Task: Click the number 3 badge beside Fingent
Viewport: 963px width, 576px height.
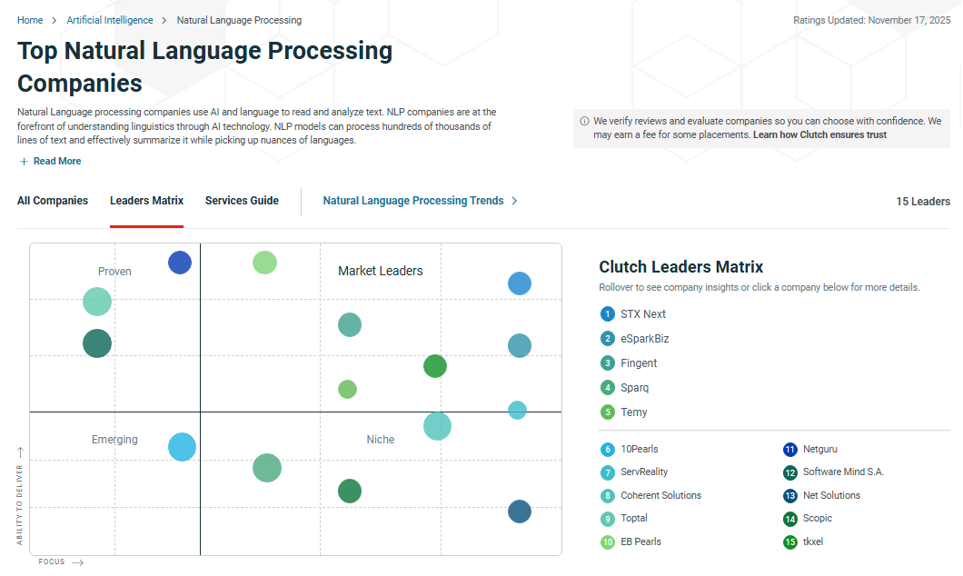Action: [608, 363]
